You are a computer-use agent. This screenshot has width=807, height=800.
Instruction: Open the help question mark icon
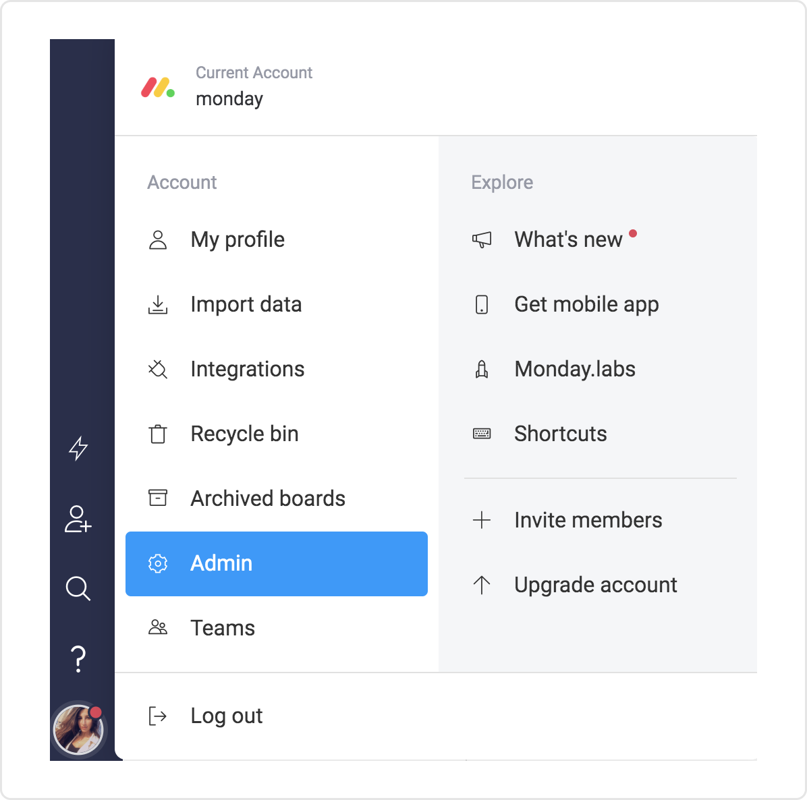[78, 659]
